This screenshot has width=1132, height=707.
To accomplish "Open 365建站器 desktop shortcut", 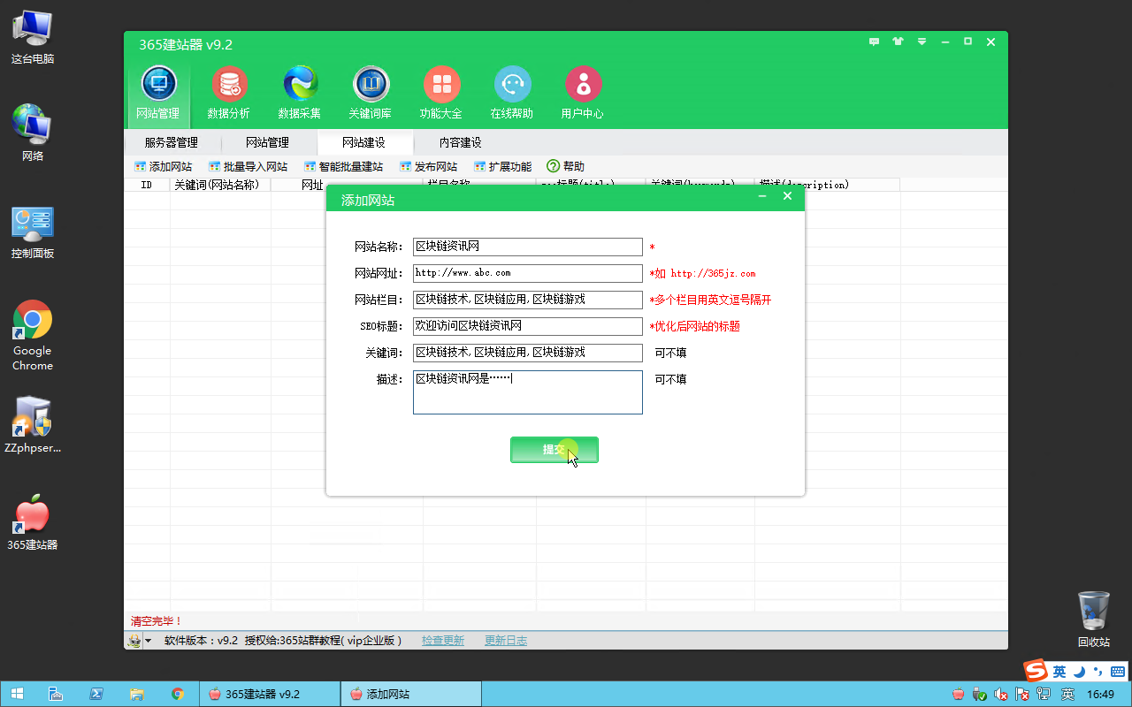I will point(33,521).
